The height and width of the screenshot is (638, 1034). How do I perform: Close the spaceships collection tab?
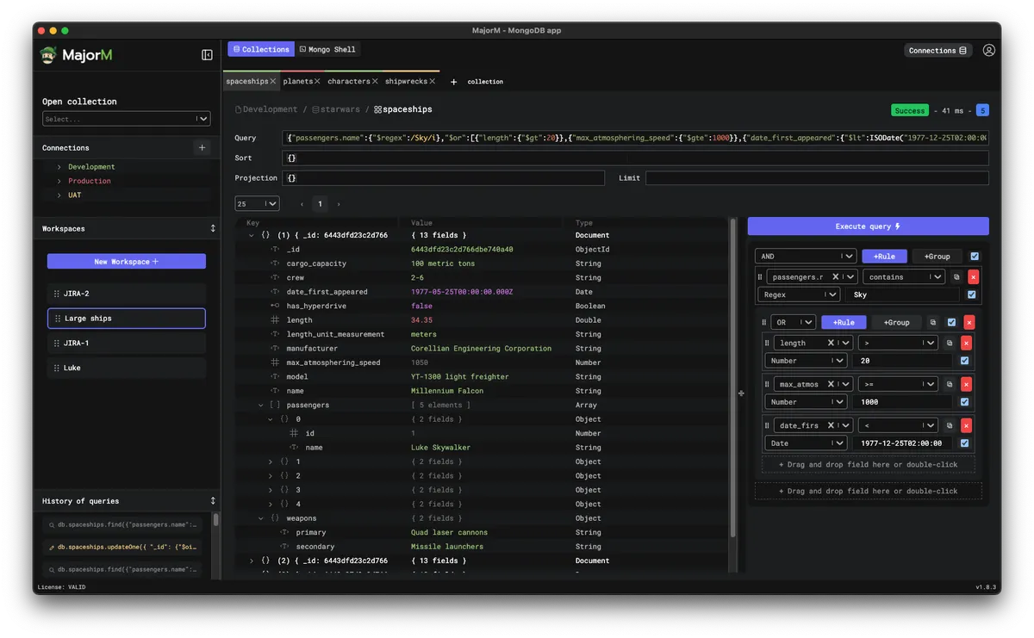[273, 81]
